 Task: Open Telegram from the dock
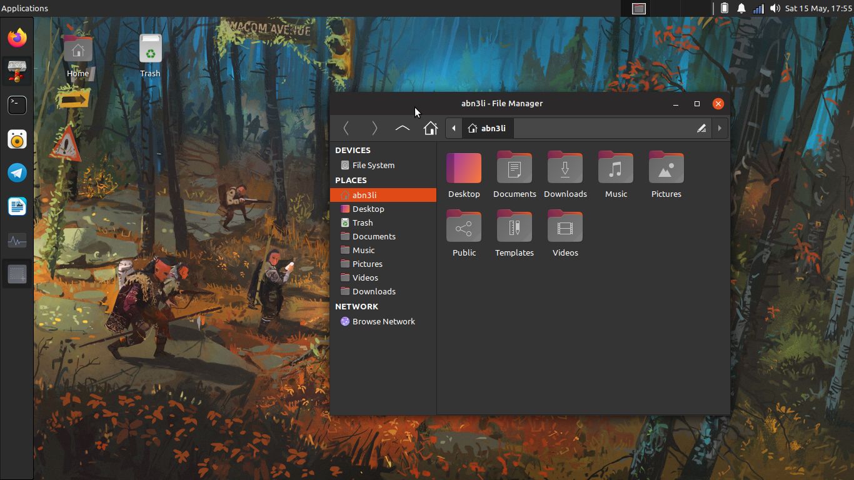click(17, 173)
